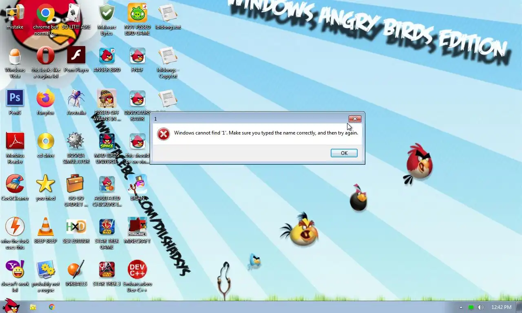This screenshot has width=522, height=313.
Task: Open Chrome from the taskbar
Action: 52,307
